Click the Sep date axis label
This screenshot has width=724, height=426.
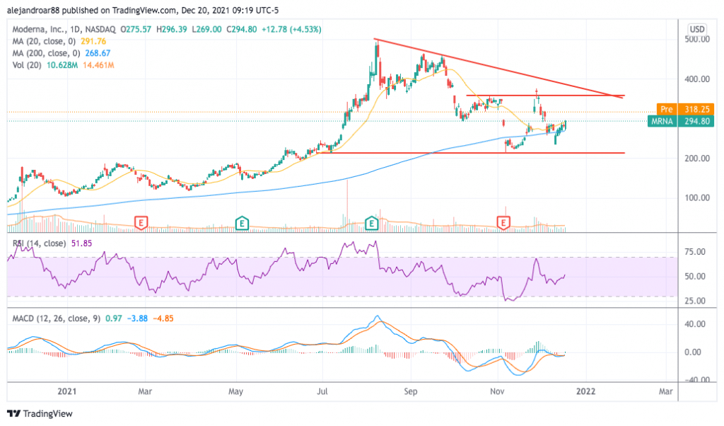411,391
